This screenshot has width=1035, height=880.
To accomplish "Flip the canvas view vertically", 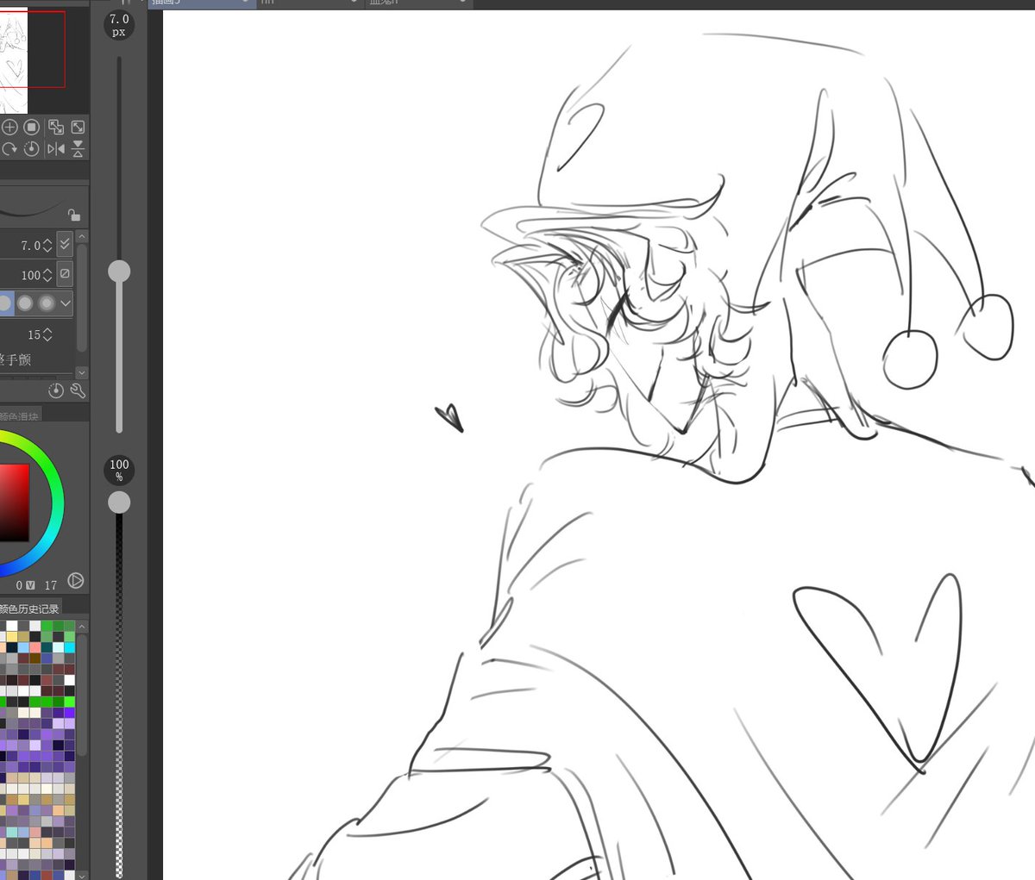I will pyautogui.click(x=78, y=148).
